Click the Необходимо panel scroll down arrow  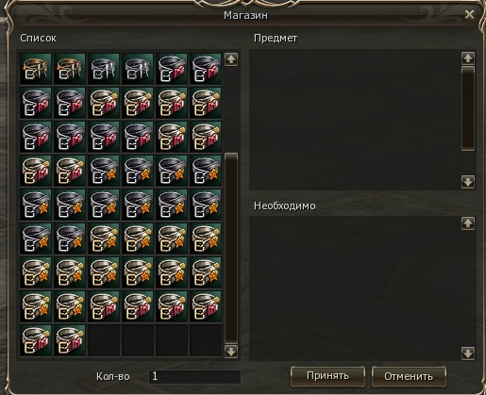468,354
